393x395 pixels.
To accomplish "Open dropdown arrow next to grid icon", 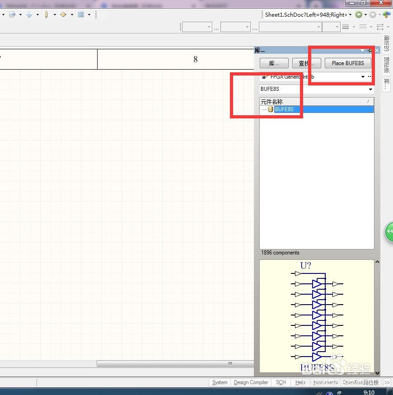I will pyautogui.click(x=89, y=14).
